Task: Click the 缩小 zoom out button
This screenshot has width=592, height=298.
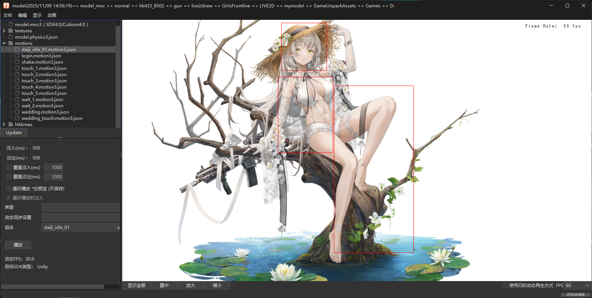Action: [x=217, y=285]
